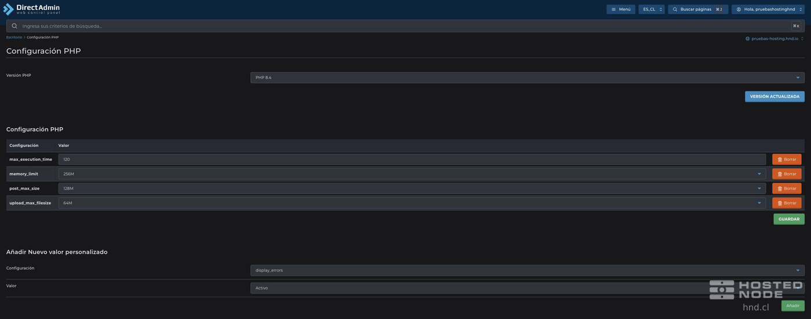Focus the main search criteria field
The width and height of the screenshot is (811, 319).
click(405, 26)
